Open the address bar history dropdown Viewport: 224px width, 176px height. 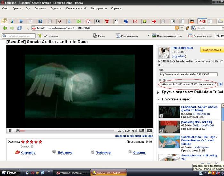click(x=182, y=28)
